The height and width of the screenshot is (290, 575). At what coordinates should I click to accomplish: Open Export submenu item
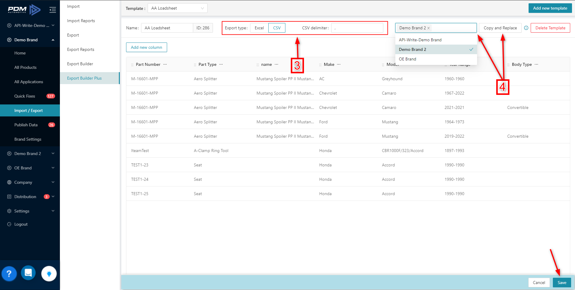[x=90, y=35]
